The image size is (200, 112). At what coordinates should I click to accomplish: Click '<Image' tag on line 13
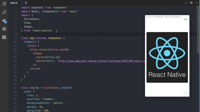click(37, 53)
